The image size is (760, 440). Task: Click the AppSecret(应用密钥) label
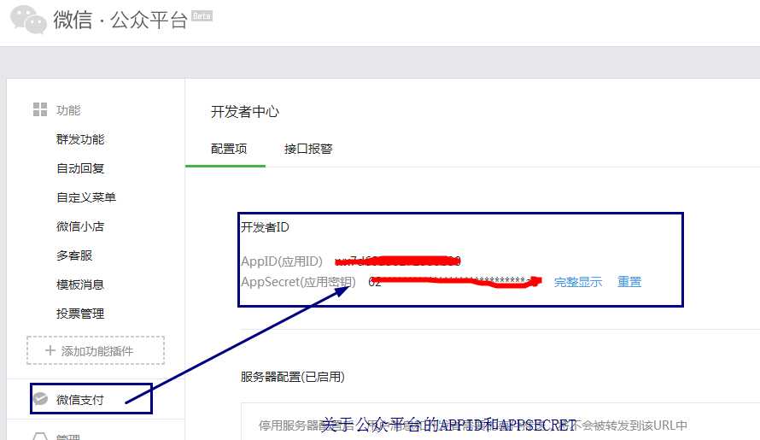coord(298,282)
